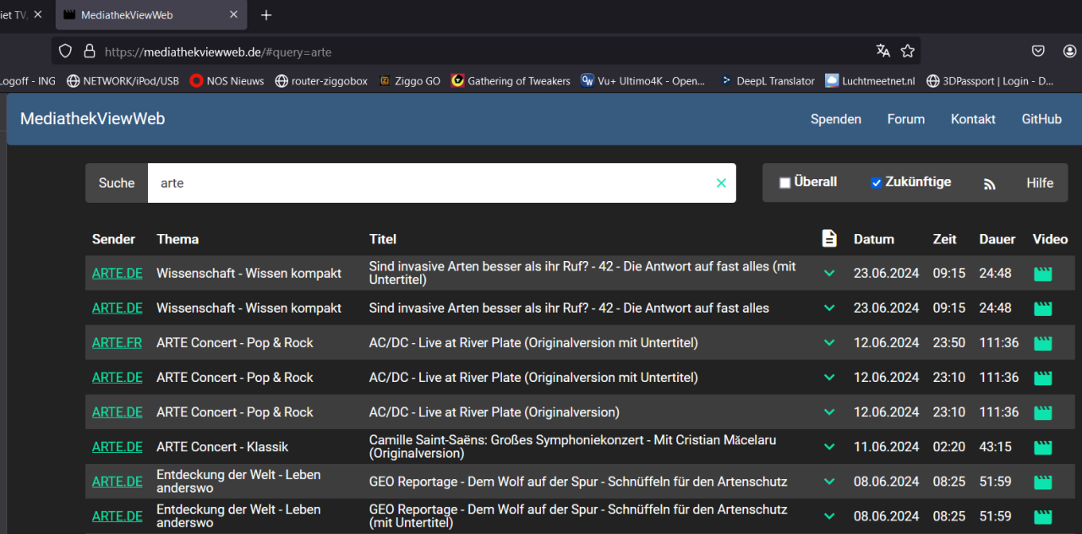Click the RSS feed icon next to Hilfe
Viewport: 1082px width, 534px height.
click(x=989, y=183)
